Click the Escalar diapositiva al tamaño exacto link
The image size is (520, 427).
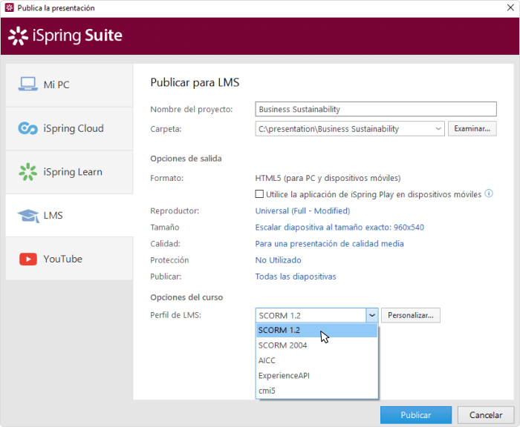click(339, 228)
